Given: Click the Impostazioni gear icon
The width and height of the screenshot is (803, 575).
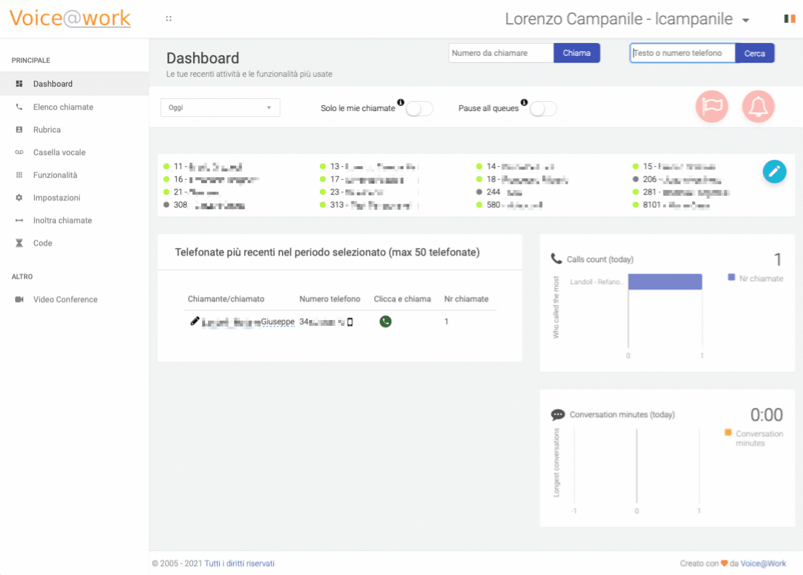Looking at the screenshot, I should [19, 197].
